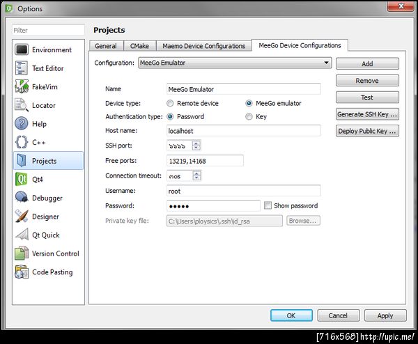418x344 pixels.
Task: Click the Remove configuration button
Action: [367, 81]
